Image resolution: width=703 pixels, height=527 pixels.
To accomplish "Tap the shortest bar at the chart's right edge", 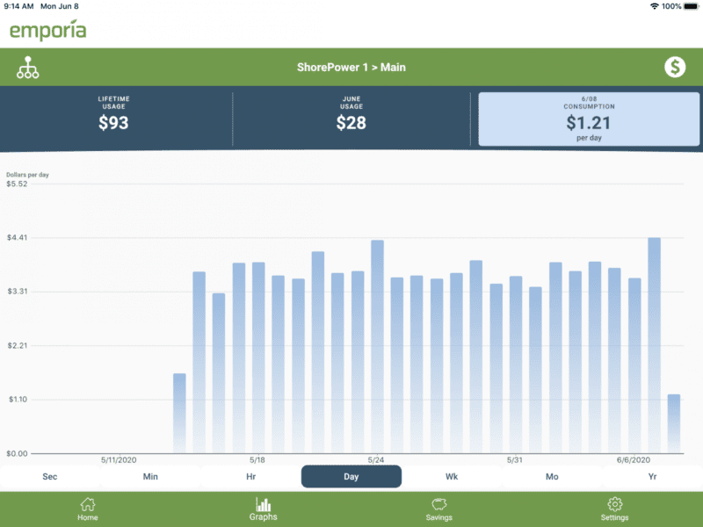I will point(673,424).
